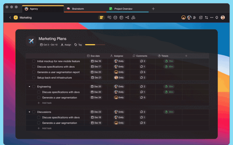Click the Marketing project rocket icon
The height and width of the screenshot is (145, 233).
16,17
